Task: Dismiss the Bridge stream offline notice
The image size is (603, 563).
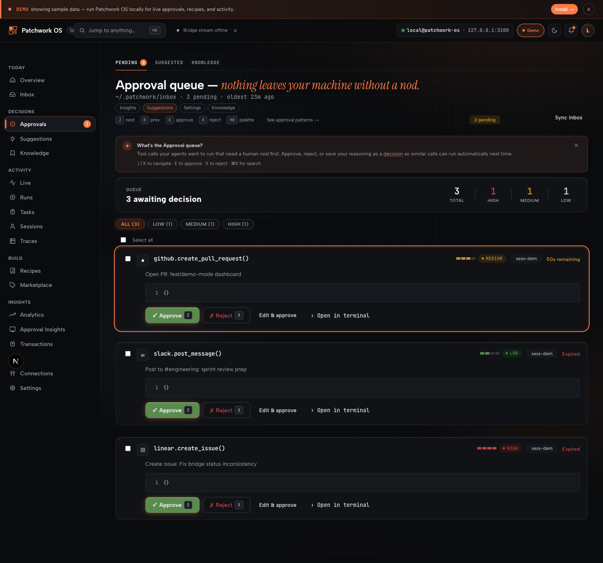Action: click(235, 31)
